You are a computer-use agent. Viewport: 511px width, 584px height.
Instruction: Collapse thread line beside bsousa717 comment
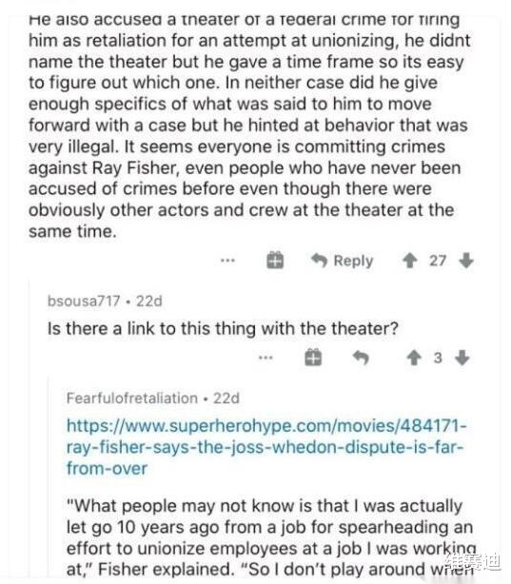29,428
